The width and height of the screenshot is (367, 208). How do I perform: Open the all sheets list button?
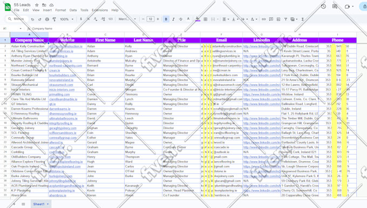click(x=23, y=204)
